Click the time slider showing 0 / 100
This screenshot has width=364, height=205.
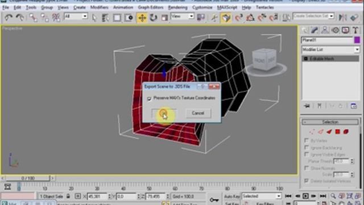[x=28, y=178]
